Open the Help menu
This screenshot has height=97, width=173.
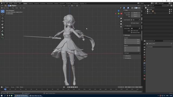click(20, 3)
